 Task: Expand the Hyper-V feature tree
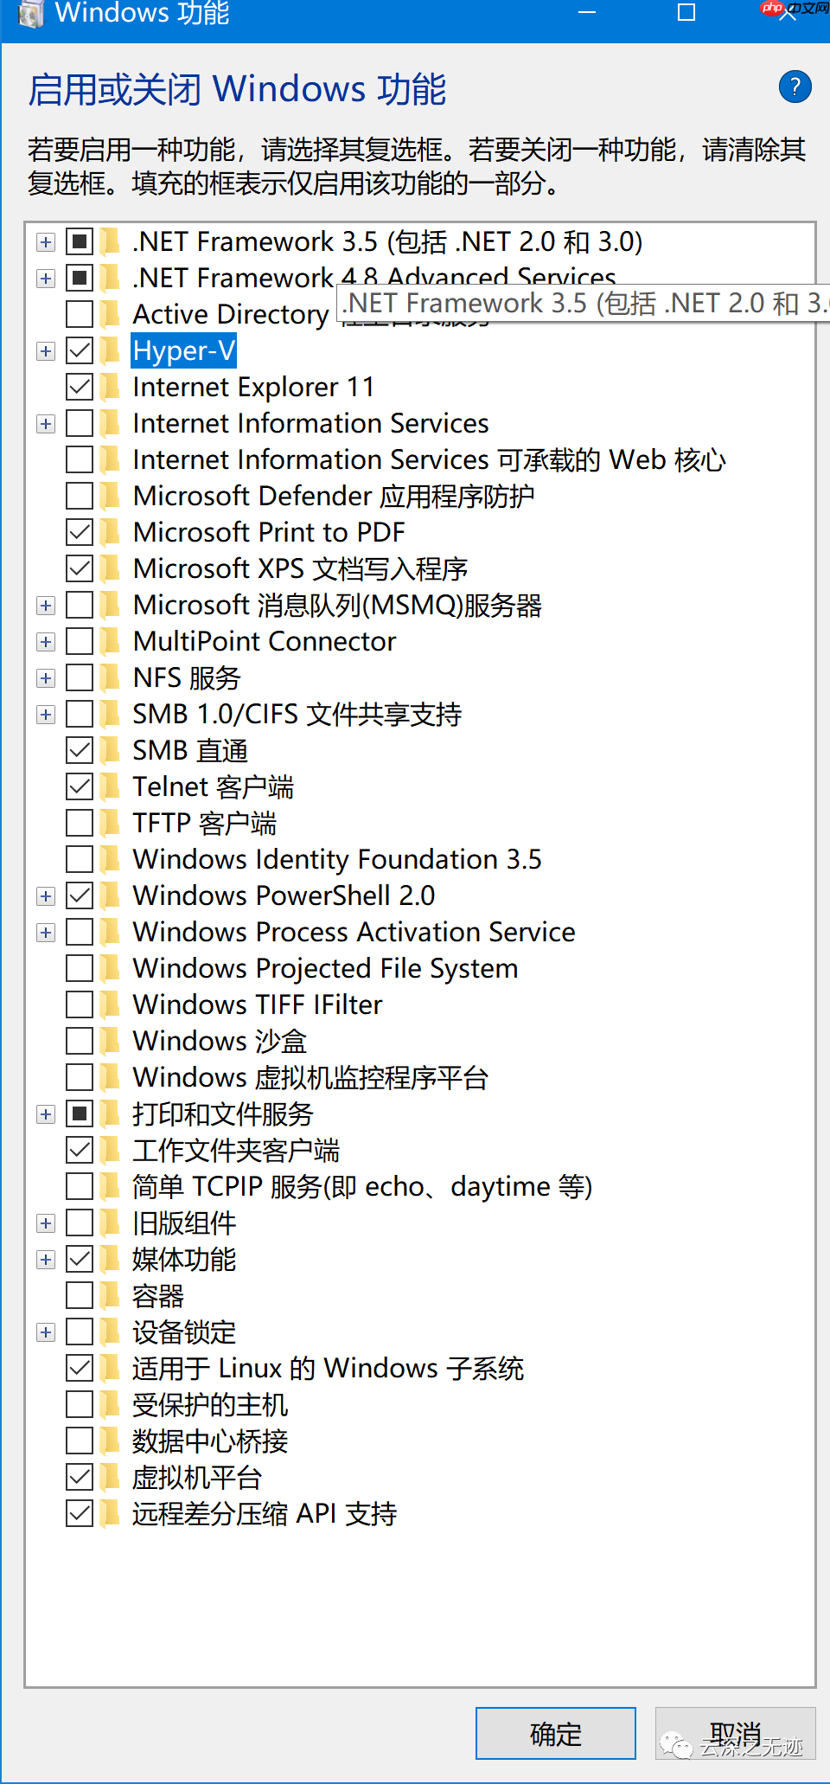pyautogui.click(x=46, y=351)
